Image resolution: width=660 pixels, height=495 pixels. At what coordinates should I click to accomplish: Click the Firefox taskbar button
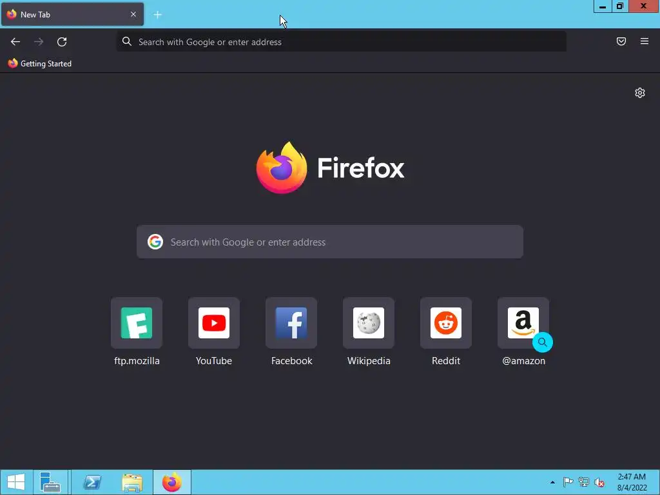[x=171, y=482]
